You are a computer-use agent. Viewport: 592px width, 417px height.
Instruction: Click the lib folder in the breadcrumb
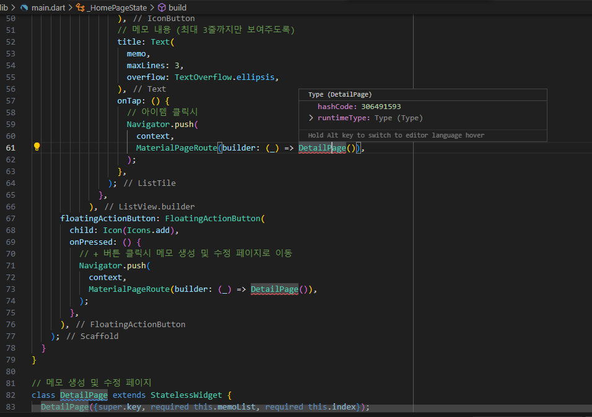click(x=4, y=7)
